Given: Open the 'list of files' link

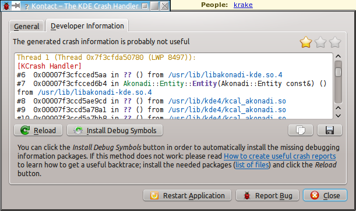Looking at the screenshot, I should (252, 164).
